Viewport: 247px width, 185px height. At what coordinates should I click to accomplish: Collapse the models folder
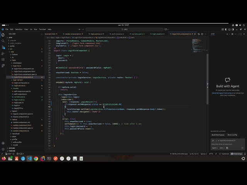tap(16, 88)
